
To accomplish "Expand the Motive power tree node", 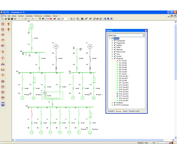I will pos(112,52).
